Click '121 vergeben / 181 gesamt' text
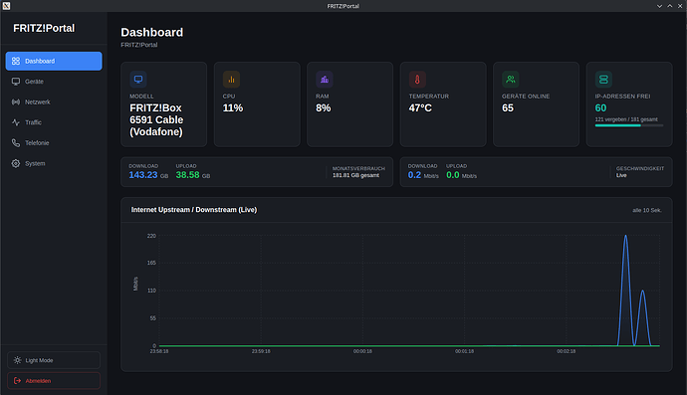The image size is (687, 395). [x=626, y=119]
